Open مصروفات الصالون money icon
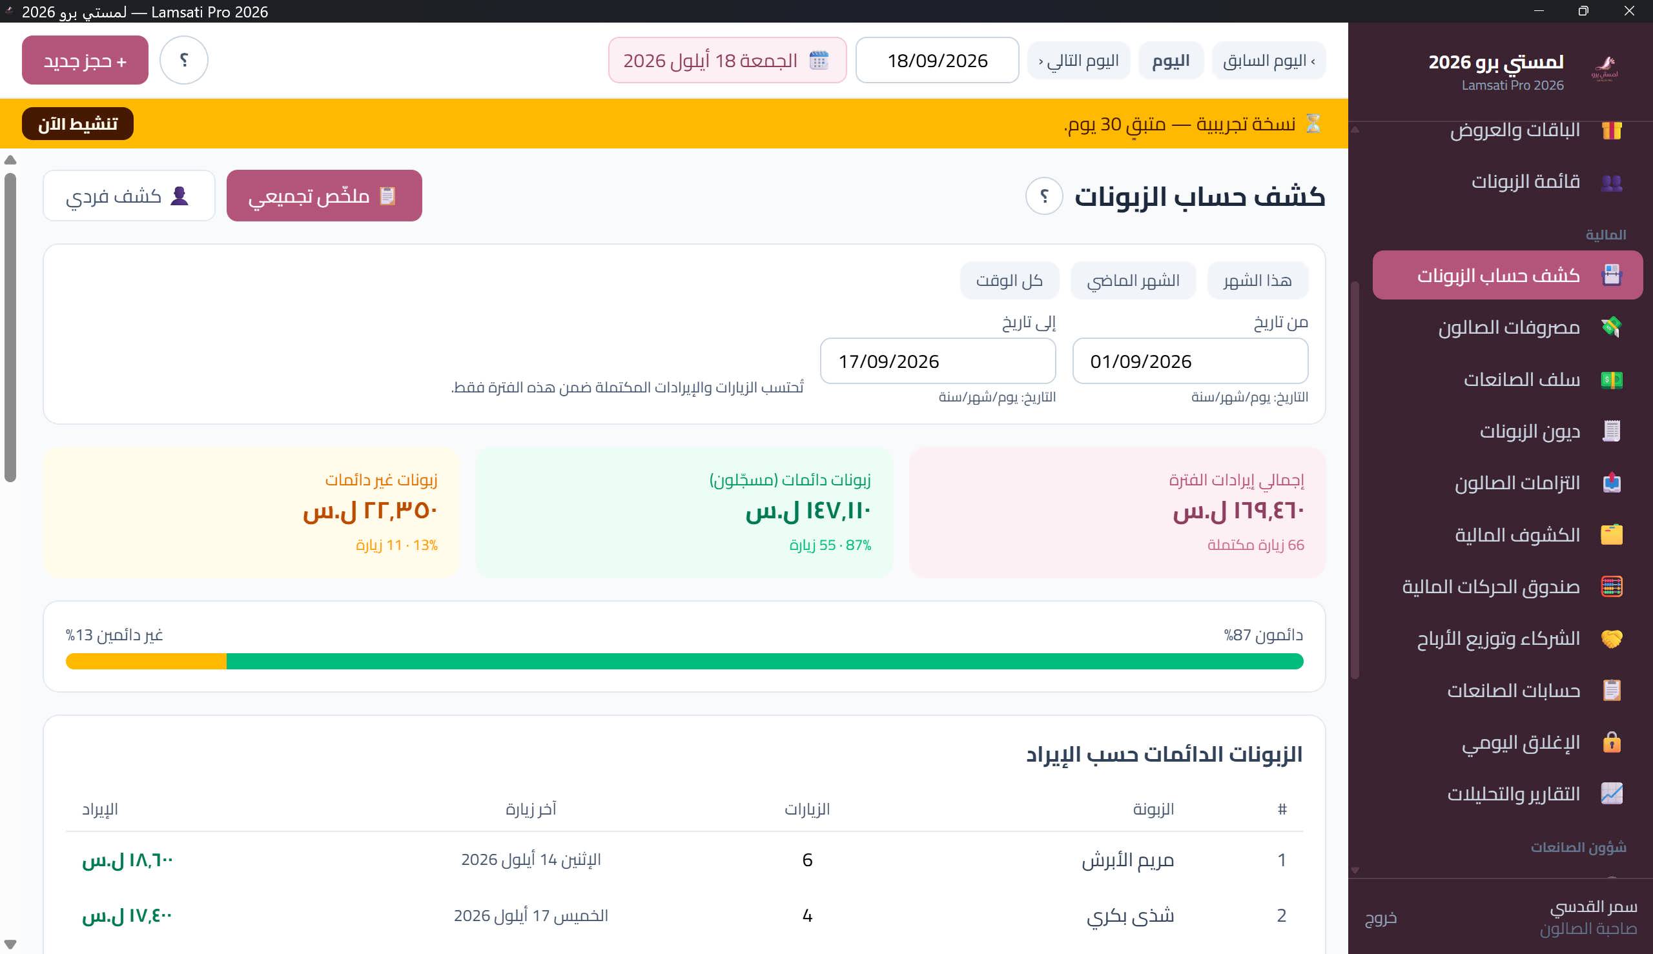 1611,327
